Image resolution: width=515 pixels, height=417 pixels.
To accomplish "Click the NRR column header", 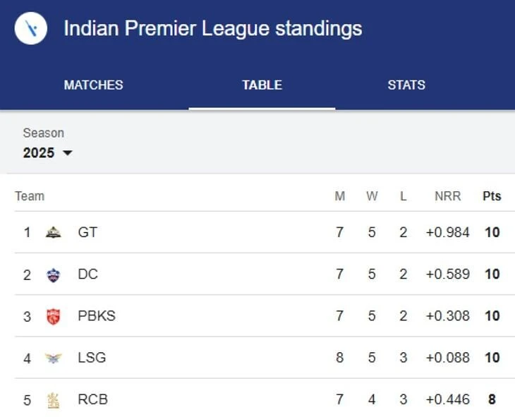I will pos(448,196).
